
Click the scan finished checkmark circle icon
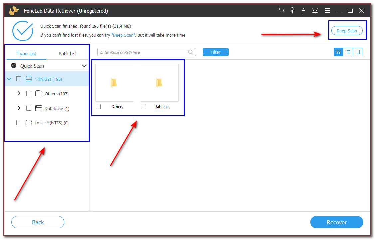[x=23, y=31]
